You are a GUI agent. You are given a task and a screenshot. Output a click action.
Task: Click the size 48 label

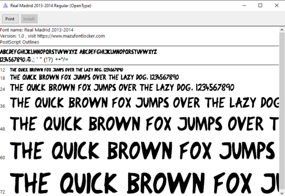click(x=2, y=129)
